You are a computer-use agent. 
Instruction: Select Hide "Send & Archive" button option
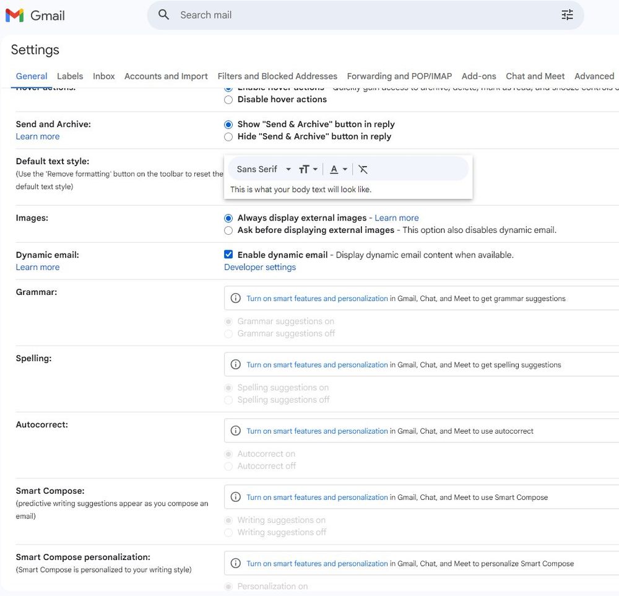pyautogui.click(x=228, y=136)
